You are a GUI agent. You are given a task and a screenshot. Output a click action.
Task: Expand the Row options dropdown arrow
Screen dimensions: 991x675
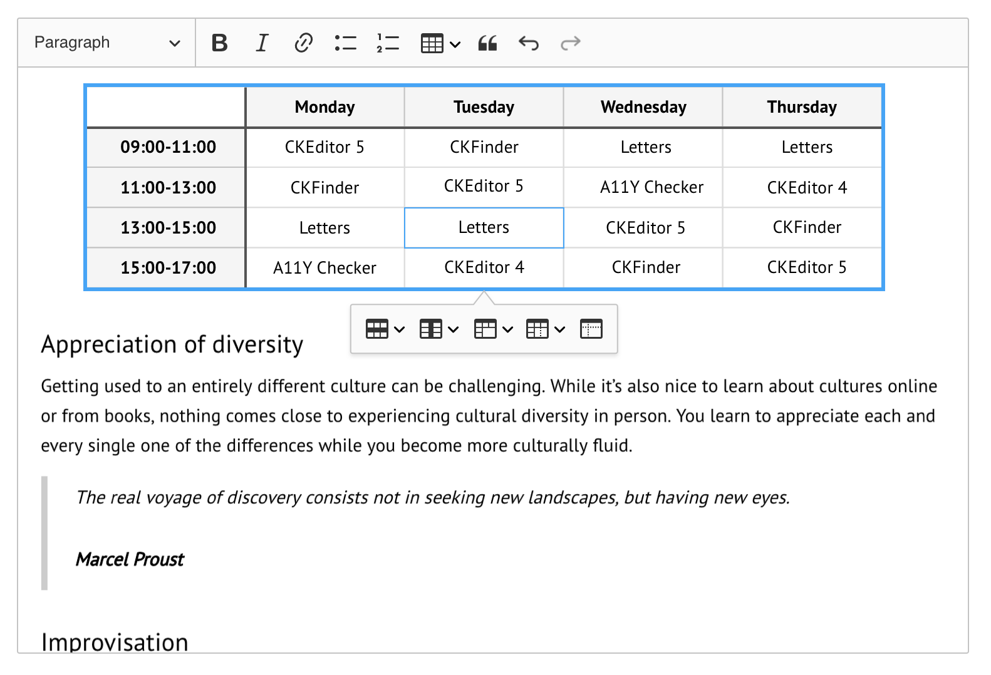(x=399, y=329)
